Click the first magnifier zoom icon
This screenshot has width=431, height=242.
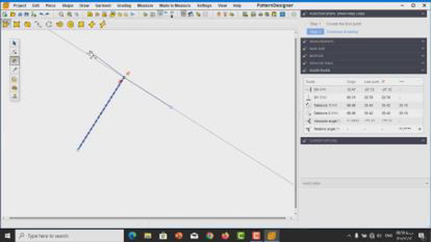61,14
